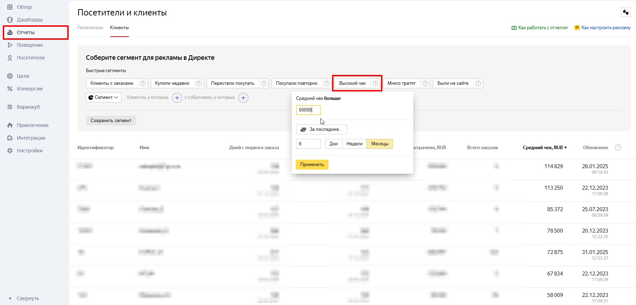
Task: Click help icon beside 'Купили недавно'
Action: [199, 83]
